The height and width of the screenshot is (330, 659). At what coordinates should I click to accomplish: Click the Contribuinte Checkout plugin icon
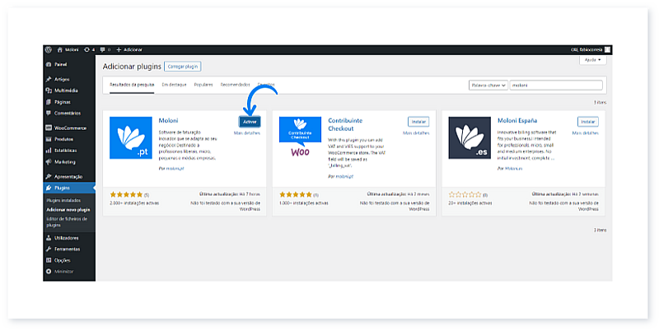[300, 138]
